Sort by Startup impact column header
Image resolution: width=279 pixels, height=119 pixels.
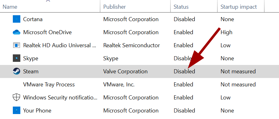tap(239, 7)
